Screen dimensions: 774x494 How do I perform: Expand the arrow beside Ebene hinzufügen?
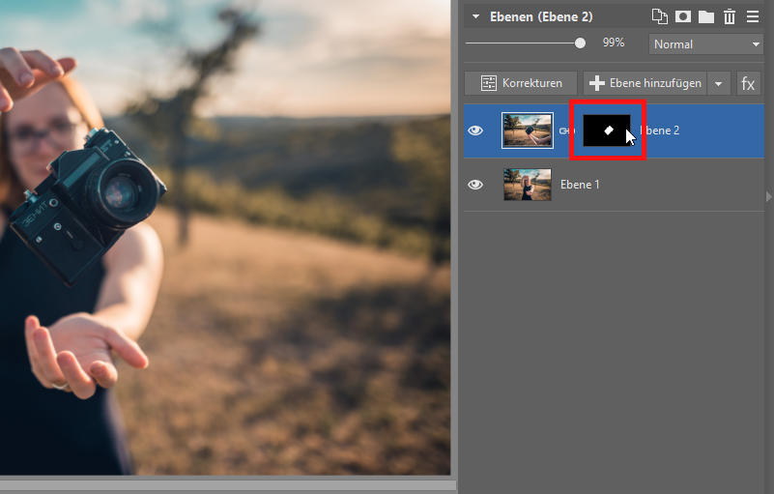pyautogui.click(x=718, y=83)
